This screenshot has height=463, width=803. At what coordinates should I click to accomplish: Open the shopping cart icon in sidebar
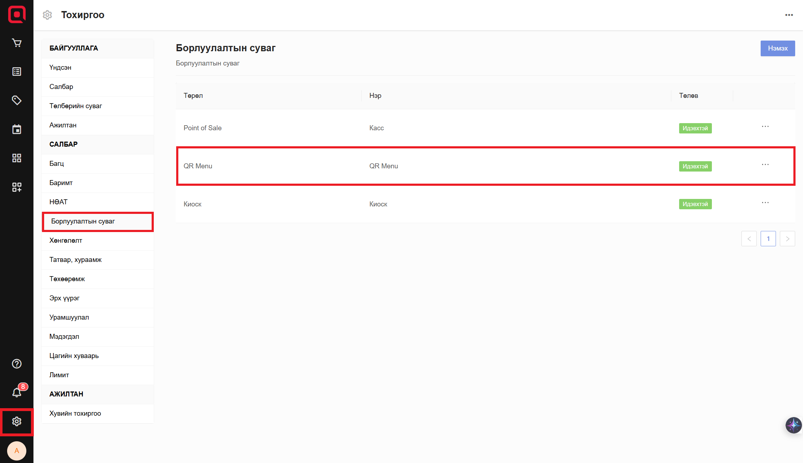17,43
